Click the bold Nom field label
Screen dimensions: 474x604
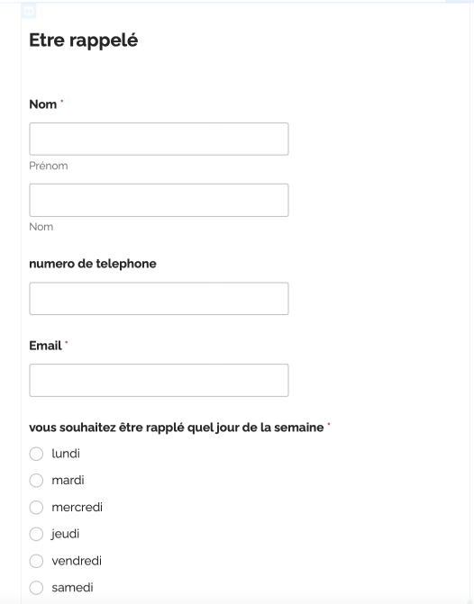click(43, 104)
